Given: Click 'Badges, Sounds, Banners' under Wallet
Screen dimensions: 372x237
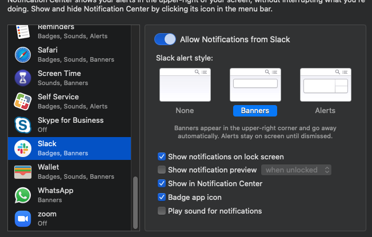Looking at the screenshot, I should [76, 177].
